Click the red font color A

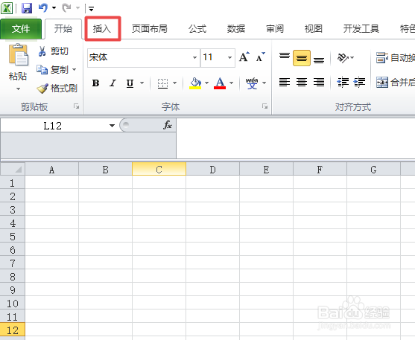[x=220, y=83]
